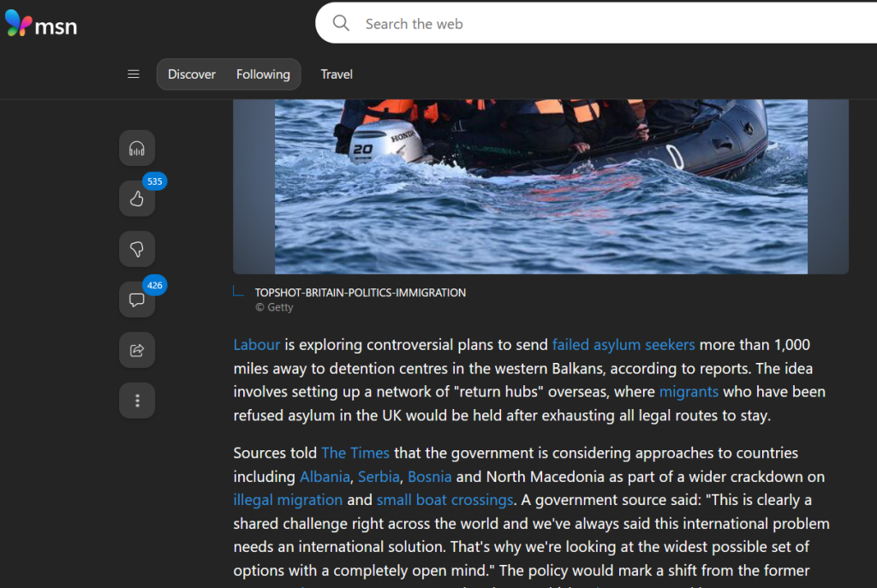Image resolution: width=877 pixels, height=588 pixels.
Task: Share this article
Action: 137,350
